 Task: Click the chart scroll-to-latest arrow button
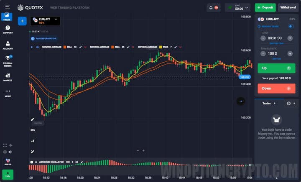coord(241,101)
